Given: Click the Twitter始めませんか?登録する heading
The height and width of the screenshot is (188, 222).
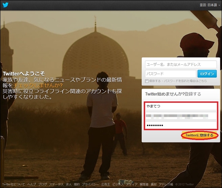Looking at the screenshot, I should (173, 94).
